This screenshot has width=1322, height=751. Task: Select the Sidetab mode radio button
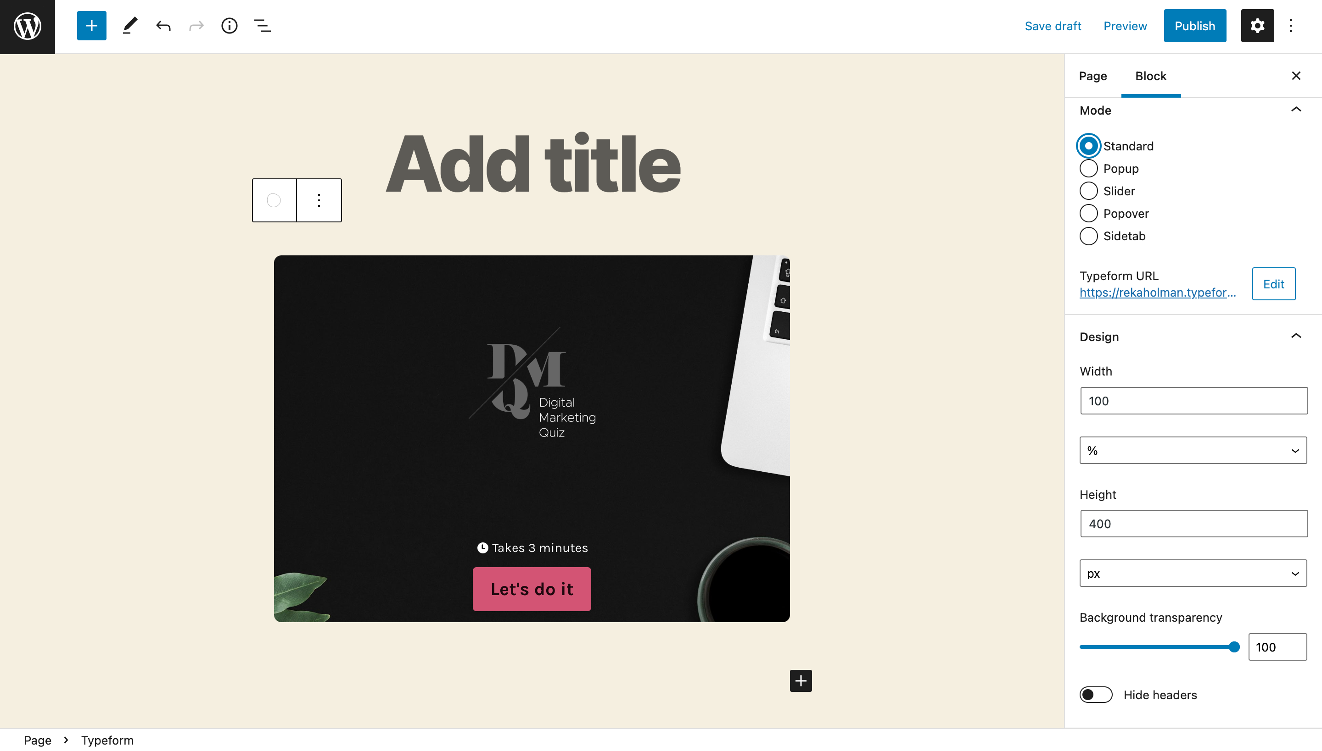(x=1089, y=236)
